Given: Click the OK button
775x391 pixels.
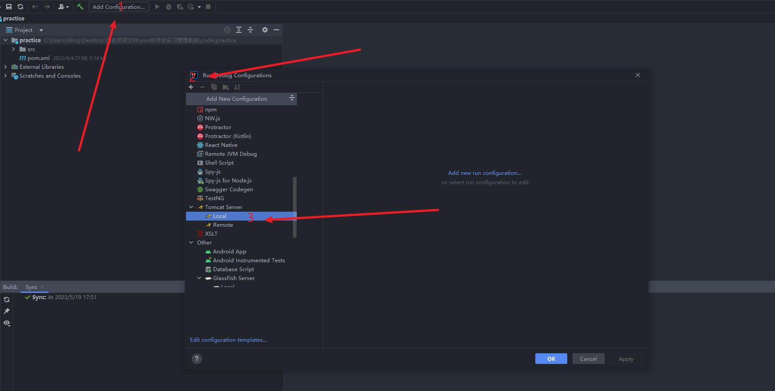Looking at the screenshot, I should tap(551, 359).
